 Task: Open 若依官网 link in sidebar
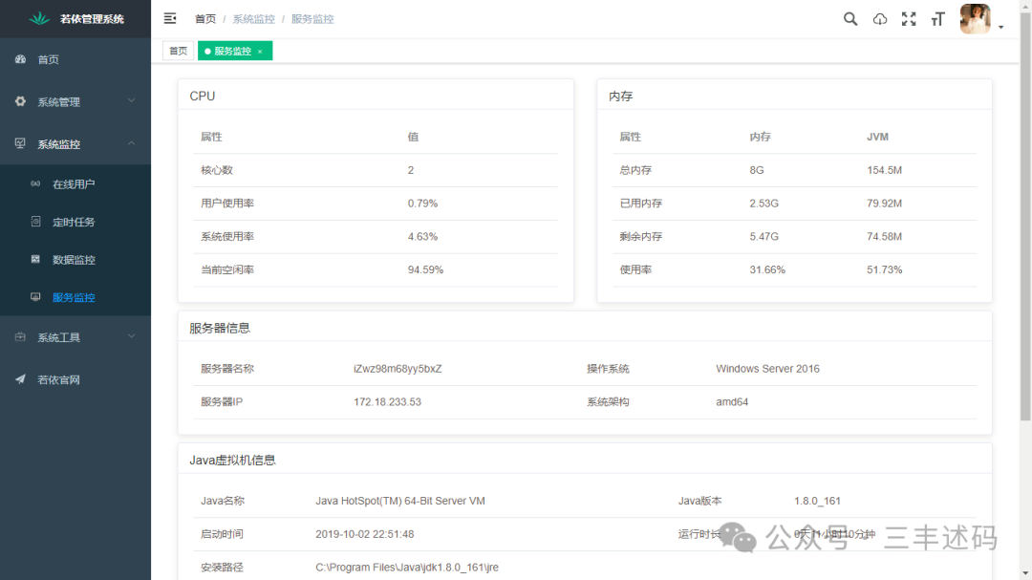tap(75, 380)
